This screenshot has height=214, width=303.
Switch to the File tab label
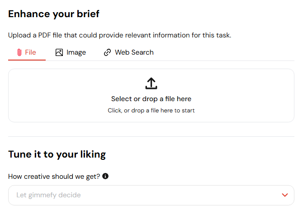click(31, 52)
